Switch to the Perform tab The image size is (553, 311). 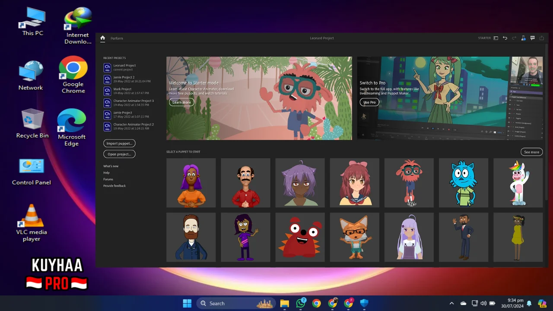117,38
